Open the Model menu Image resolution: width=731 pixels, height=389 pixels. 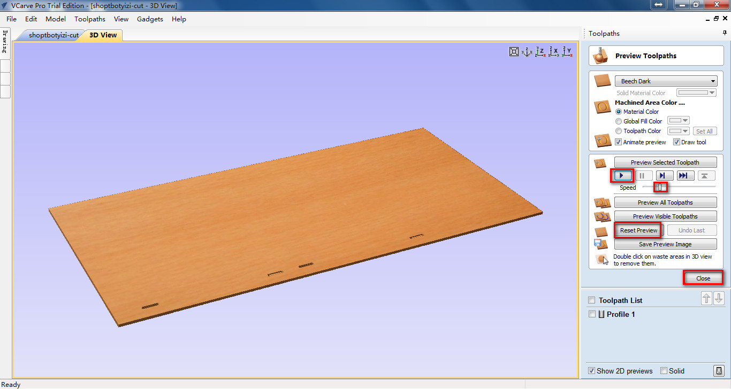click(x=56, y=19)
